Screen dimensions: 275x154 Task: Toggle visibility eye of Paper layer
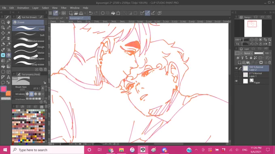237,81
